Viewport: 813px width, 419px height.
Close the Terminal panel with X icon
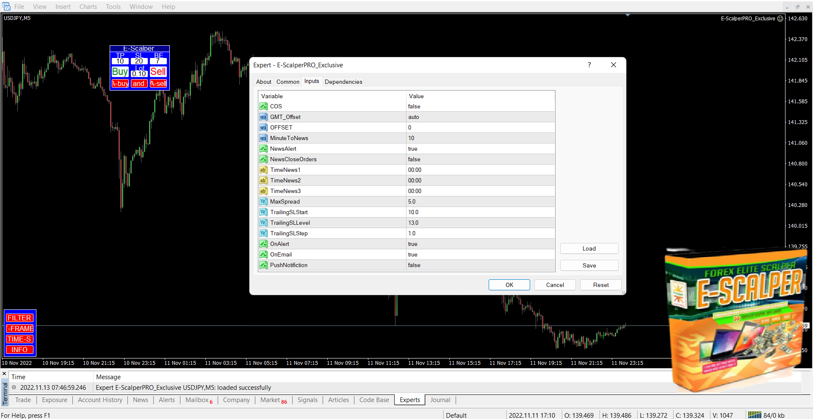coord(4,374)
